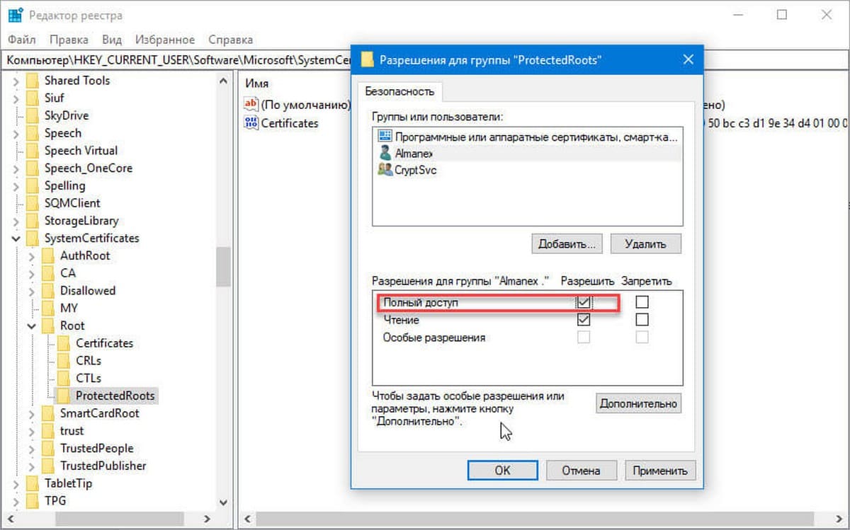Click the SystemCertificates folder icon
The image size is (850, 530).
point(32,238)
